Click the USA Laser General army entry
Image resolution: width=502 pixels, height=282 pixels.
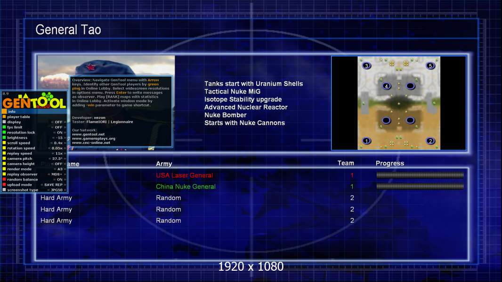pyautogui.click(x=185, y=175)
